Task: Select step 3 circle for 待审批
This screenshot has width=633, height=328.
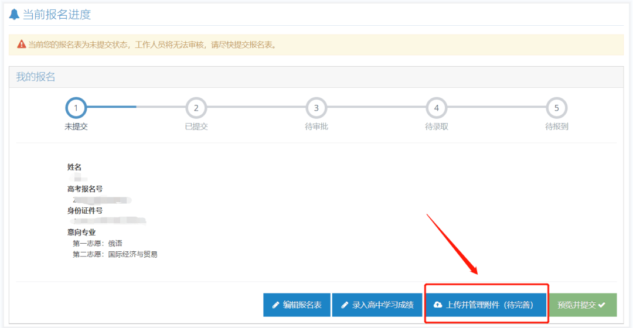Action: coord(316,108)
